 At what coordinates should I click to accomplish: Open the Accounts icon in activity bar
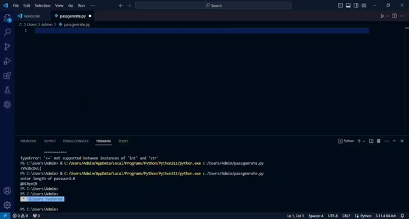(7, 190)
